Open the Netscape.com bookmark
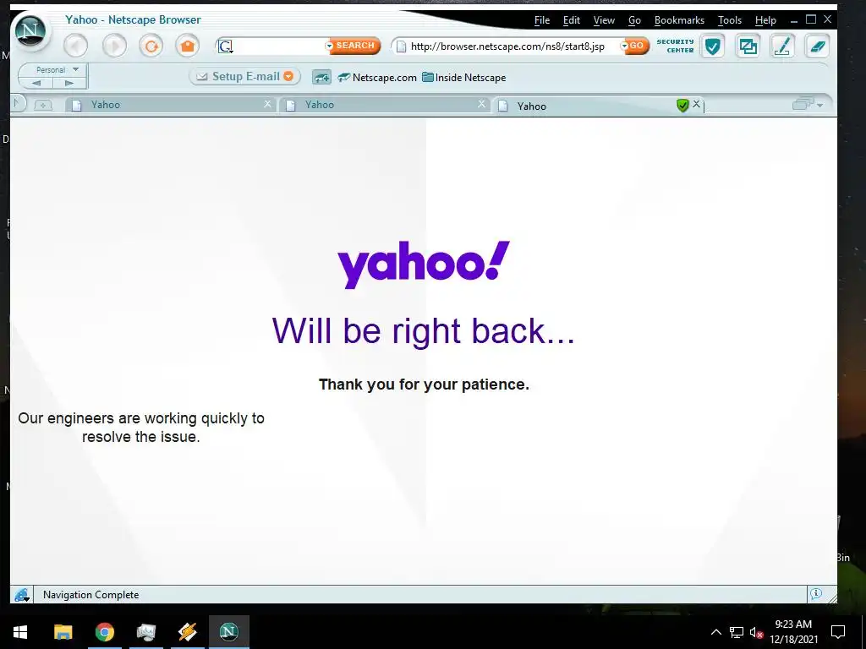This screenshot has width=866, height=649. [x=377, y=78]
